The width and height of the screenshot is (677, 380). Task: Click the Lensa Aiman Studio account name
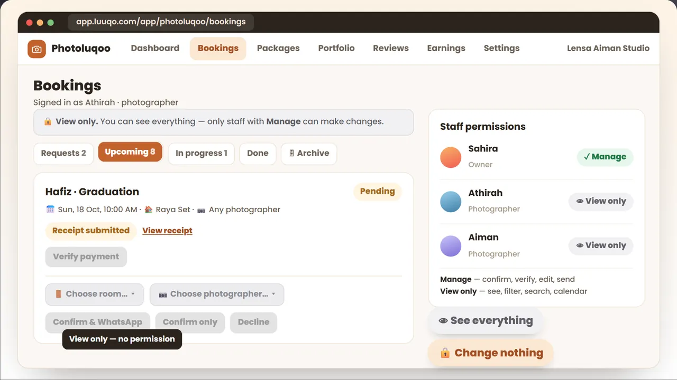(608, 48)
